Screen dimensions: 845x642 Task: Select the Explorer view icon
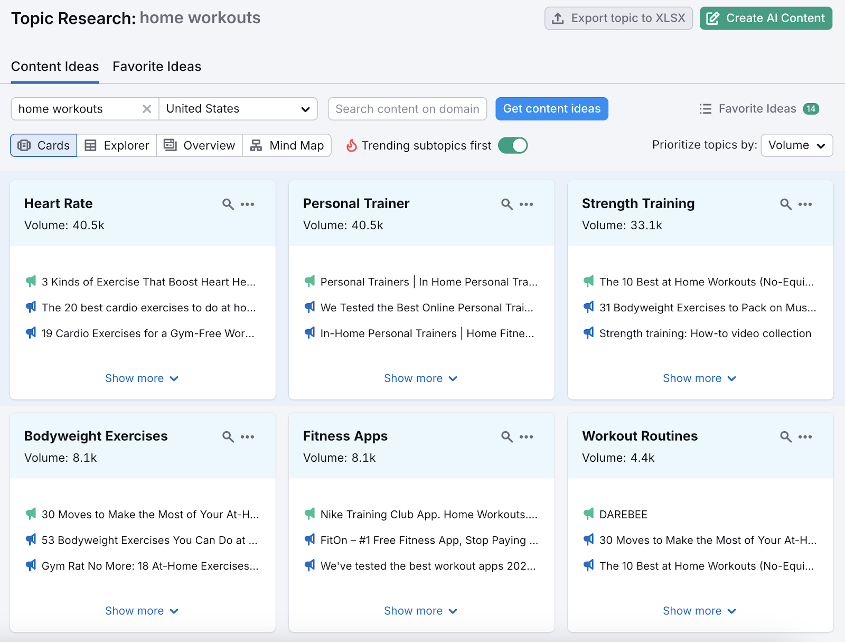pos(116,145)
